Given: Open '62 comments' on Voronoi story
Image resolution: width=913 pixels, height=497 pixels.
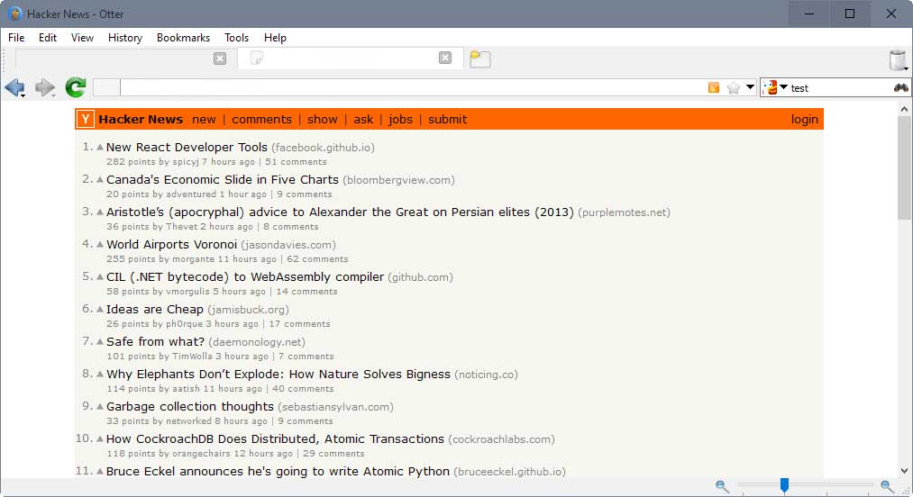Looking at the screenshot, I should pos(317,259).
